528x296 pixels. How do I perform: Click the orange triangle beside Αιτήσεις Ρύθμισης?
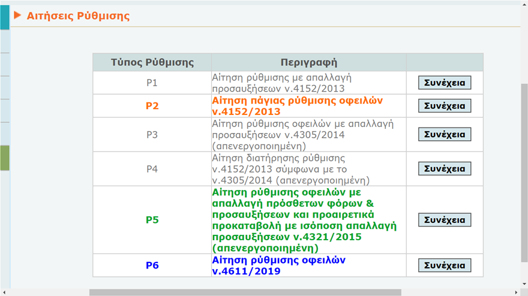pyautogui.click(x=17, y=16)
